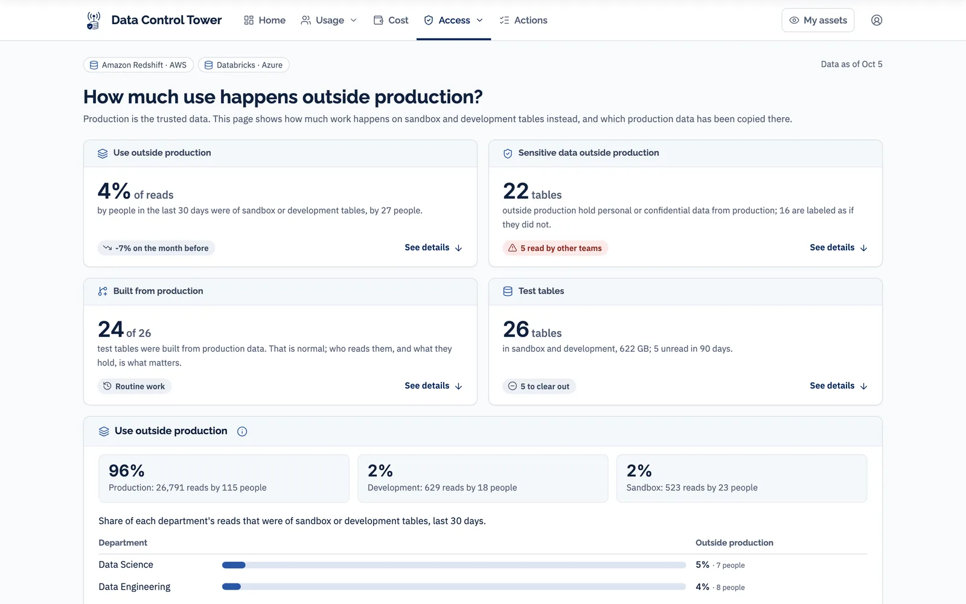Viewport: 966px width, 604px height.
Task: Click the 2% Development reads tile
Action: [x=483, y=478]
